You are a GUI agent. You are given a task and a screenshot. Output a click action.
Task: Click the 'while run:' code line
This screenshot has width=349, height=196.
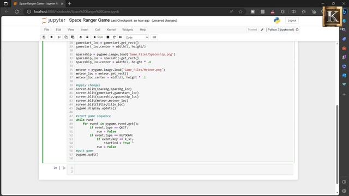pos(84,120)
